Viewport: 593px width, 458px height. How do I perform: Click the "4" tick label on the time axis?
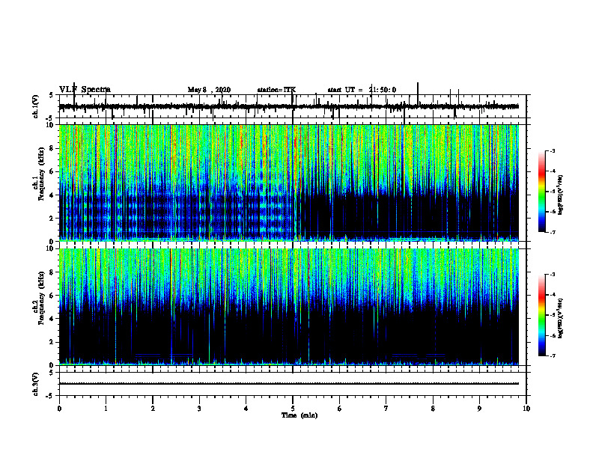[x=246, y=409]
